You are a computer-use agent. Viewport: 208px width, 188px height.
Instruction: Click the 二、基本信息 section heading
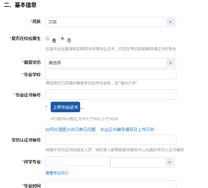coord(20,5)
